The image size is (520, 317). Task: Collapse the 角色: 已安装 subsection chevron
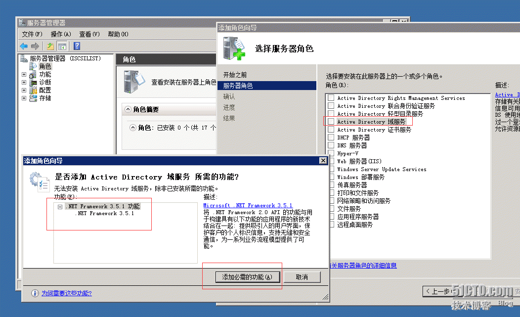[132, 128]
